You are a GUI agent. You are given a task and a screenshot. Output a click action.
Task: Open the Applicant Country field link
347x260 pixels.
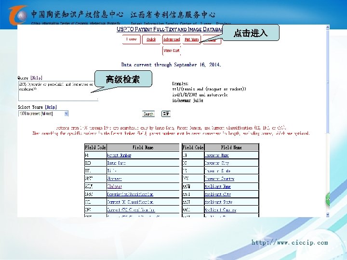pos(220,209)
